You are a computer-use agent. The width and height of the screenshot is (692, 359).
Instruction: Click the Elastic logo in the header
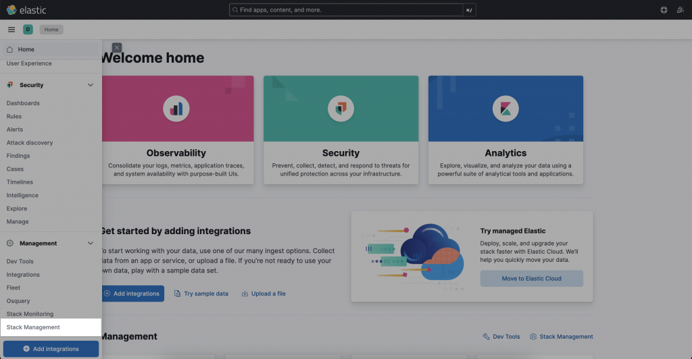pos(26,9)
